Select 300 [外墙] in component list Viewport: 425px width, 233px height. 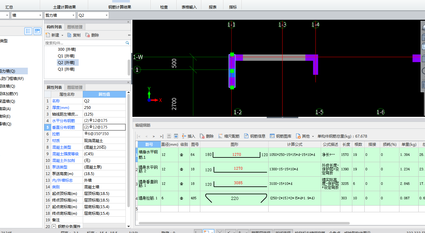pyautogui.click(x=67, y=49)
